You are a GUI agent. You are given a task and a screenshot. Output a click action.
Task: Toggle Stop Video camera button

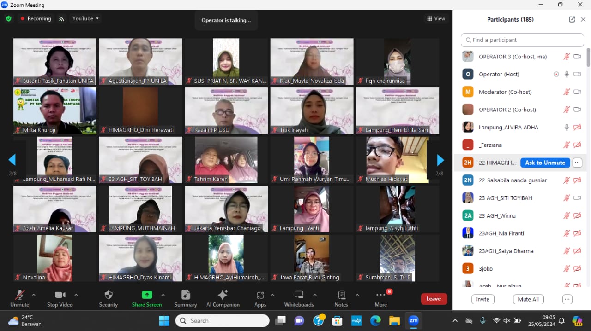pos(60,295)
